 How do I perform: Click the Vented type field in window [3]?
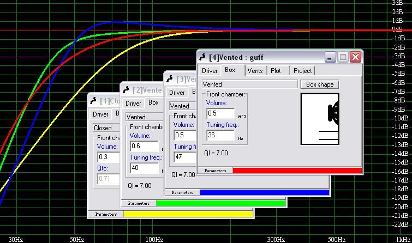point(183,106)
